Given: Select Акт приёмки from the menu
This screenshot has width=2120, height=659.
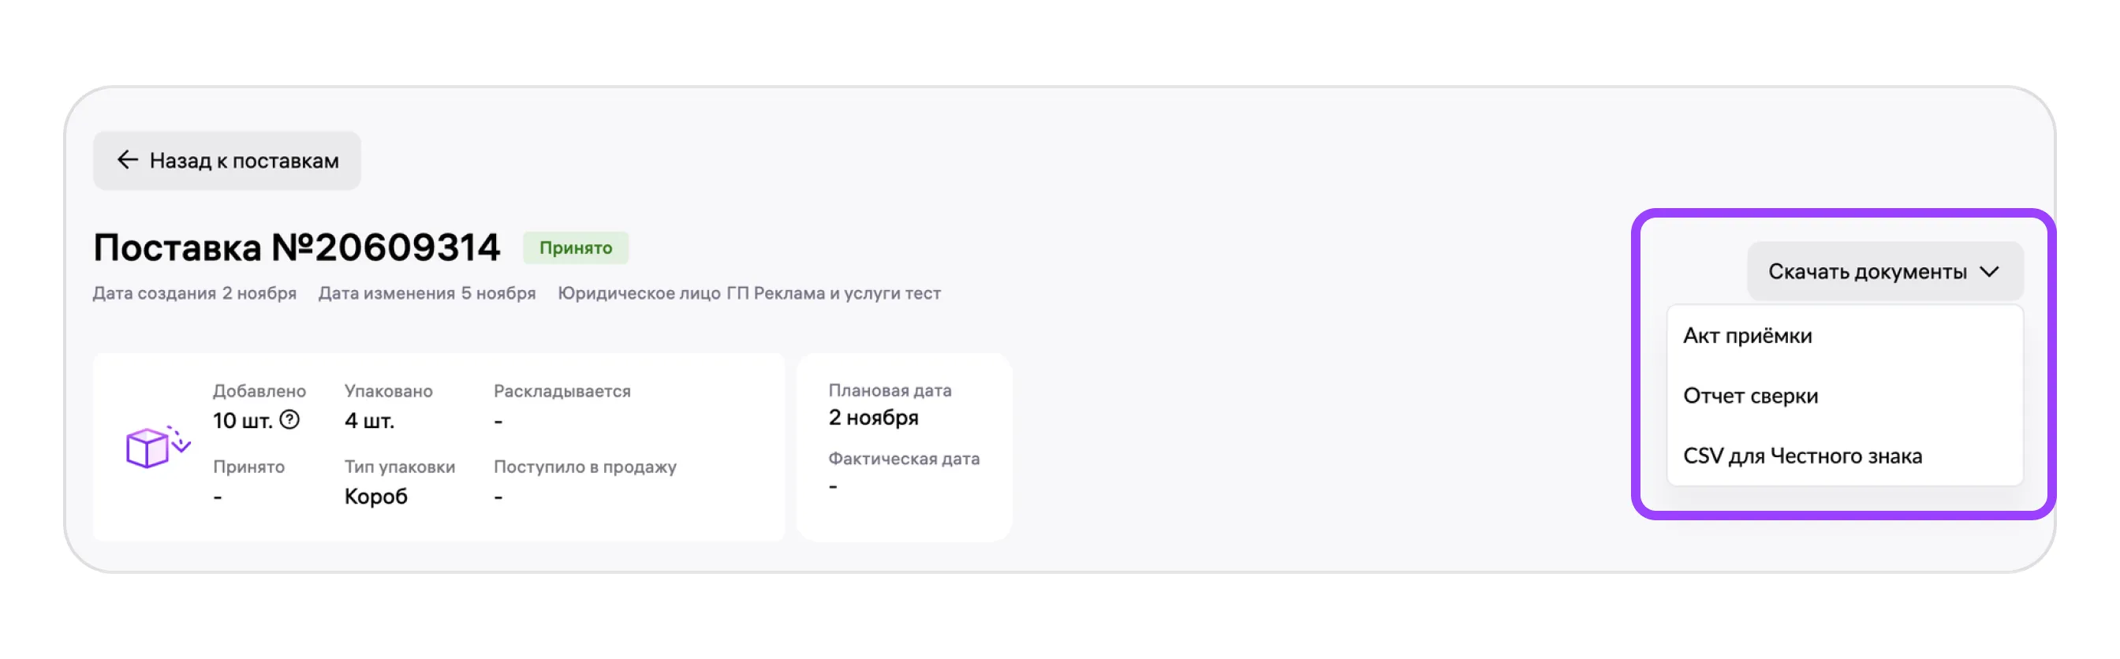Looking at the screenshot, I should click(1746, 336).
